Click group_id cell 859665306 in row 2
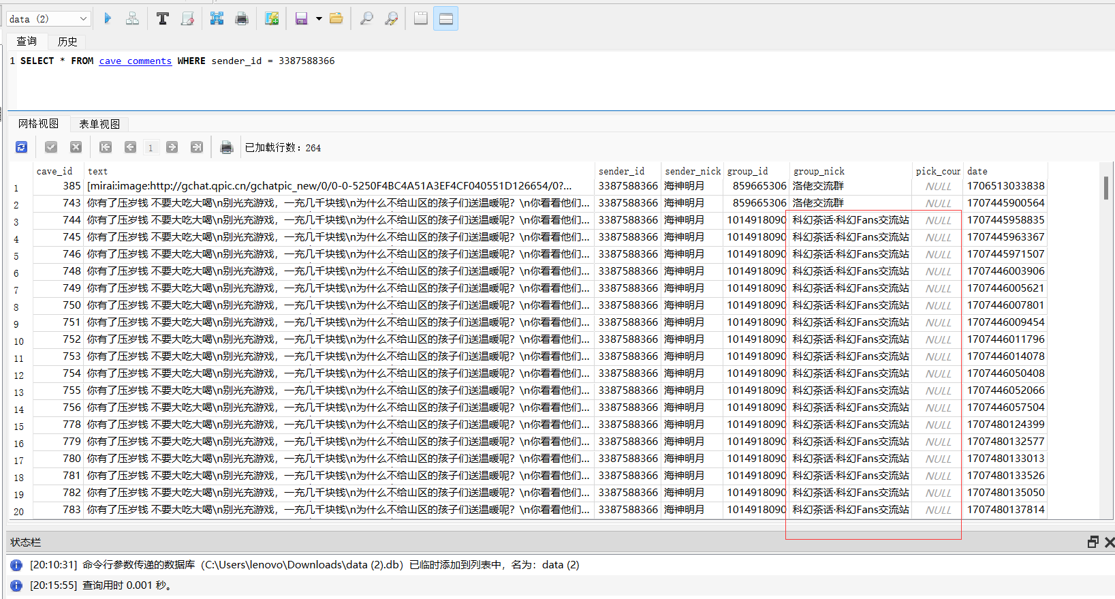This screenshot has height=599, width=1115. click(756, 203)
